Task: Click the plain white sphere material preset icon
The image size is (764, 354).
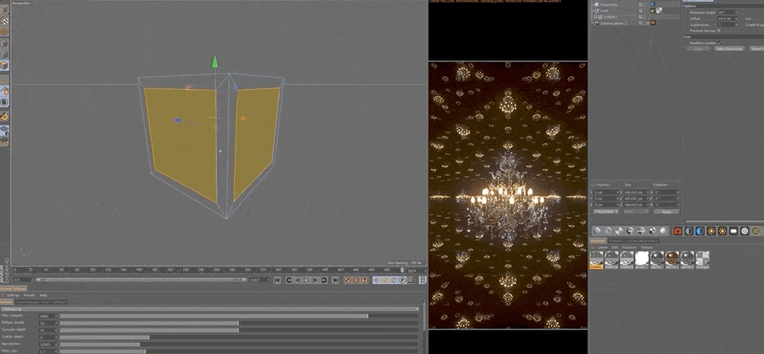Action: pyautogui.click(x=664, y=230)
